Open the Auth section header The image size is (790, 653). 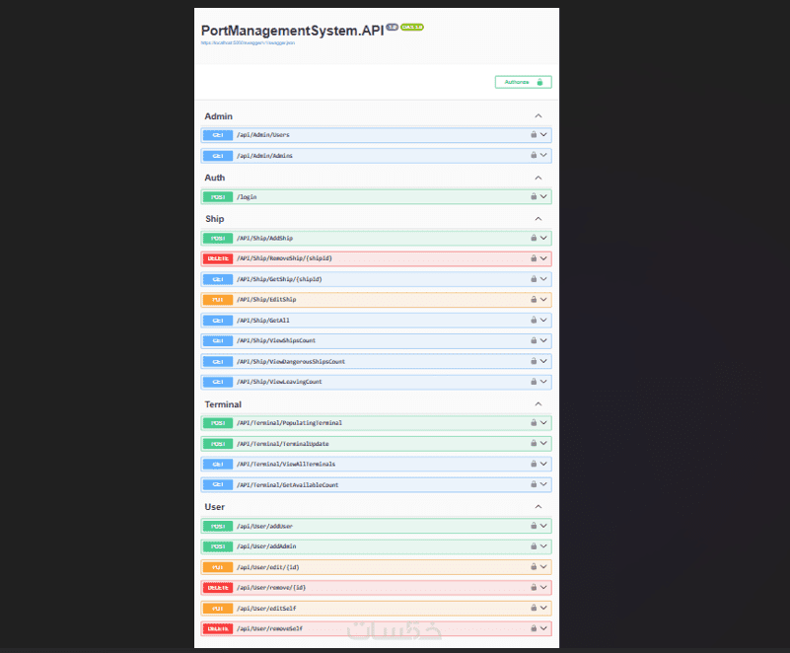(x=215, y=178)
